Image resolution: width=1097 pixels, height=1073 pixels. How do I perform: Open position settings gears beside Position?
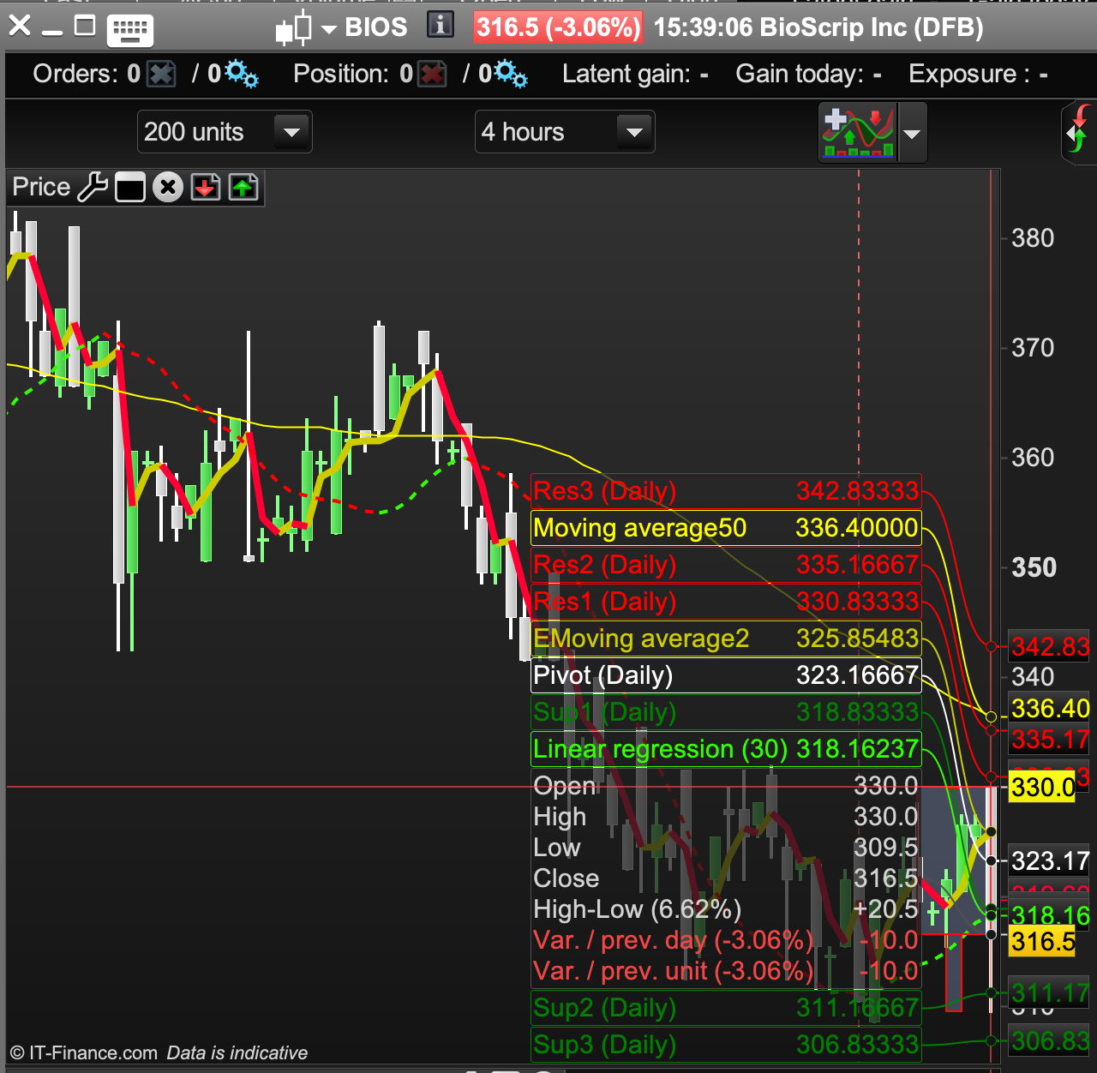512,75
